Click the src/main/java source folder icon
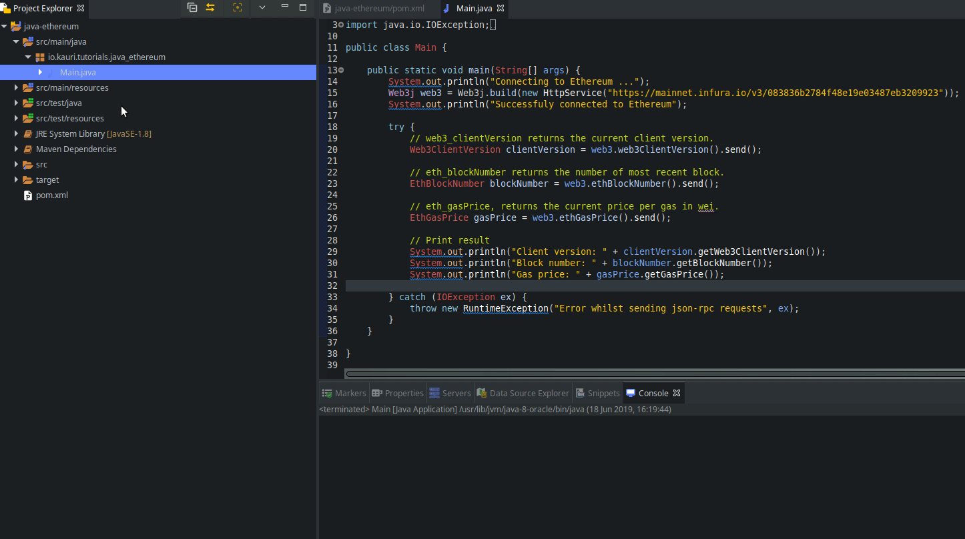965x539 pixels. [x=28, y=42]
